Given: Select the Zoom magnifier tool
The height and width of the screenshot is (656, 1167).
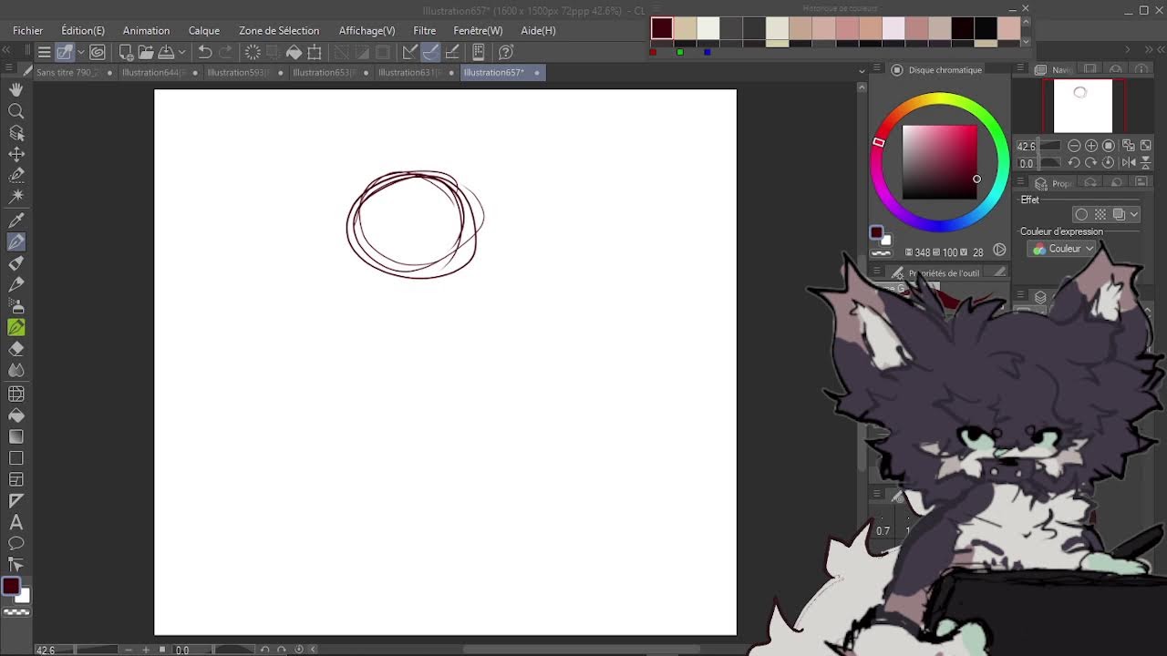Looking at the screenshot, I should (x=16, y=111).
